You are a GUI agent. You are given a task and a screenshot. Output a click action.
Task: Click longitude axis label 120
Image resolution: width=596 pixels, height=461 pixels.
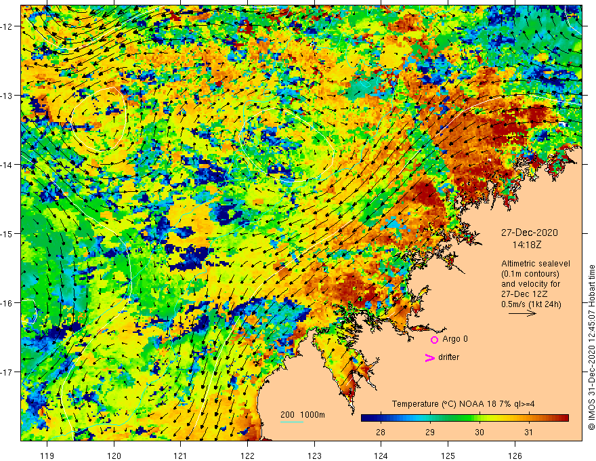tap(114, 456)
